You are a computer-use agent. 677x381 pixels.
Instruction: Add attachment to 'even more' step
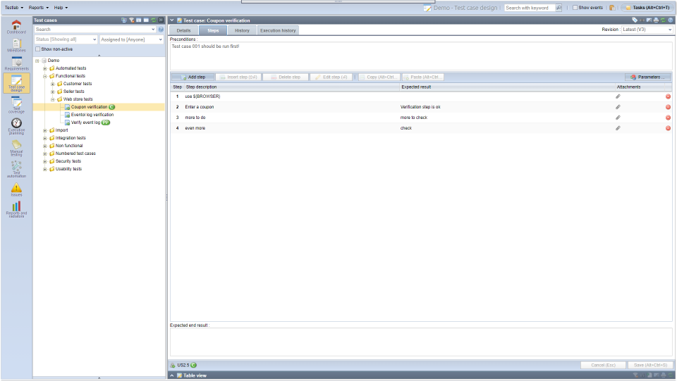click(x=618, y=128)
